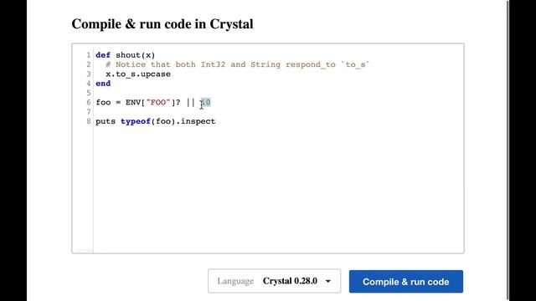Click the 'end' keyword on line 4

pyautogui.click(x=103, y=84)
